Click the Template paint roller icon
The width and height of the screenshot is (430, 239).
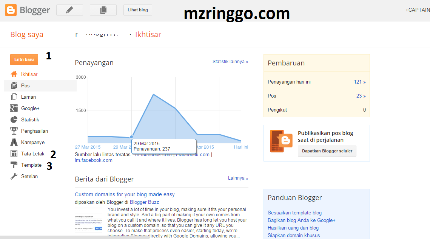14,165
